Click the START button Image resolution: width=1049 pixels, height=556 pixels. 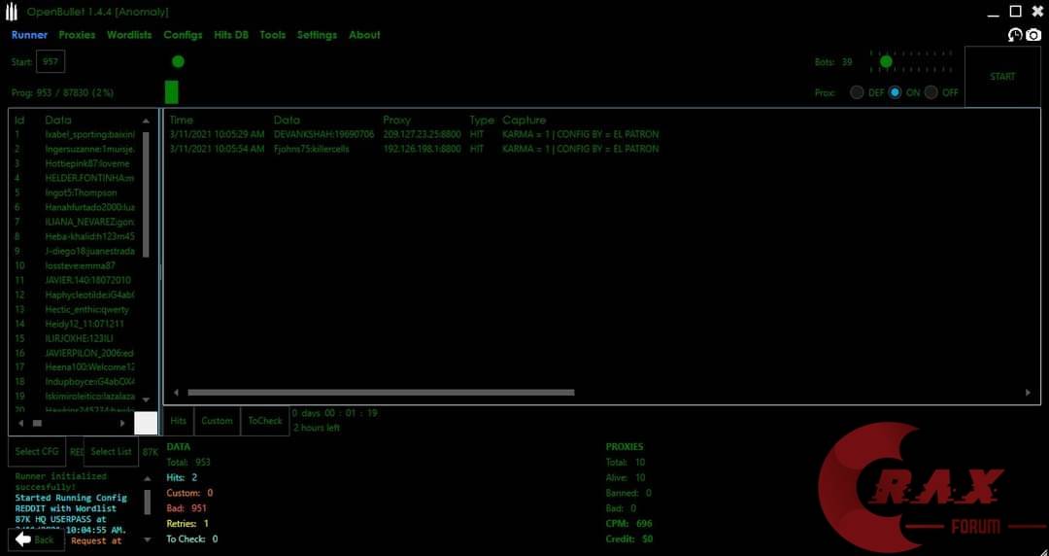pos(1002,77)
